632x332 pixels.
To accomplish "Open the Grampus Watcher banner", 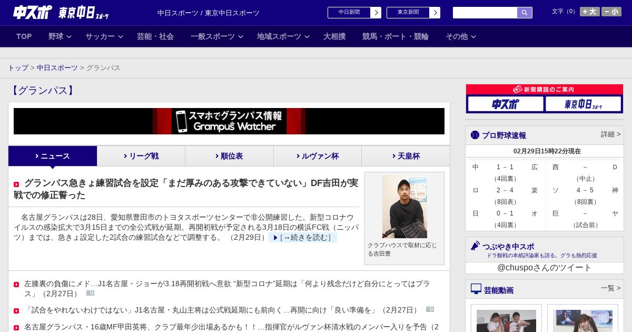I will click(x=229, y=121).
